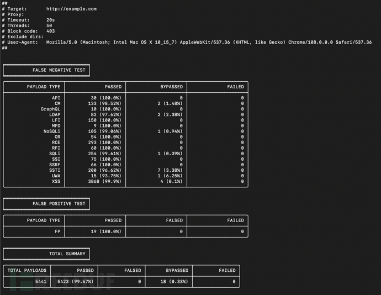Image resolution: width=381 pixels, height=295 pixels.
Task: Click the GraphQL payload type label
Action: [x=50, y=109]
